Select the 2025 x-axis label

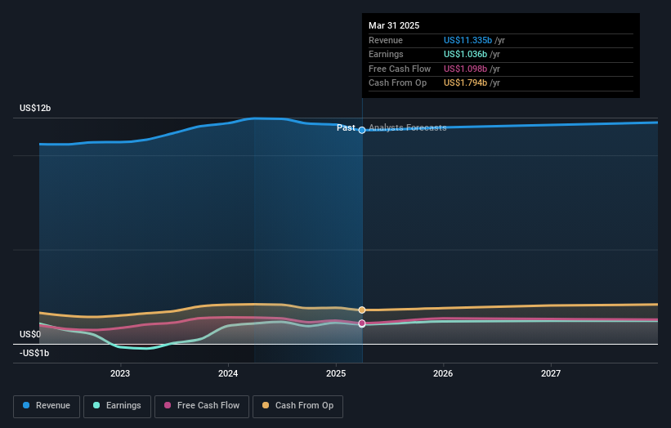tap(336, 374)
